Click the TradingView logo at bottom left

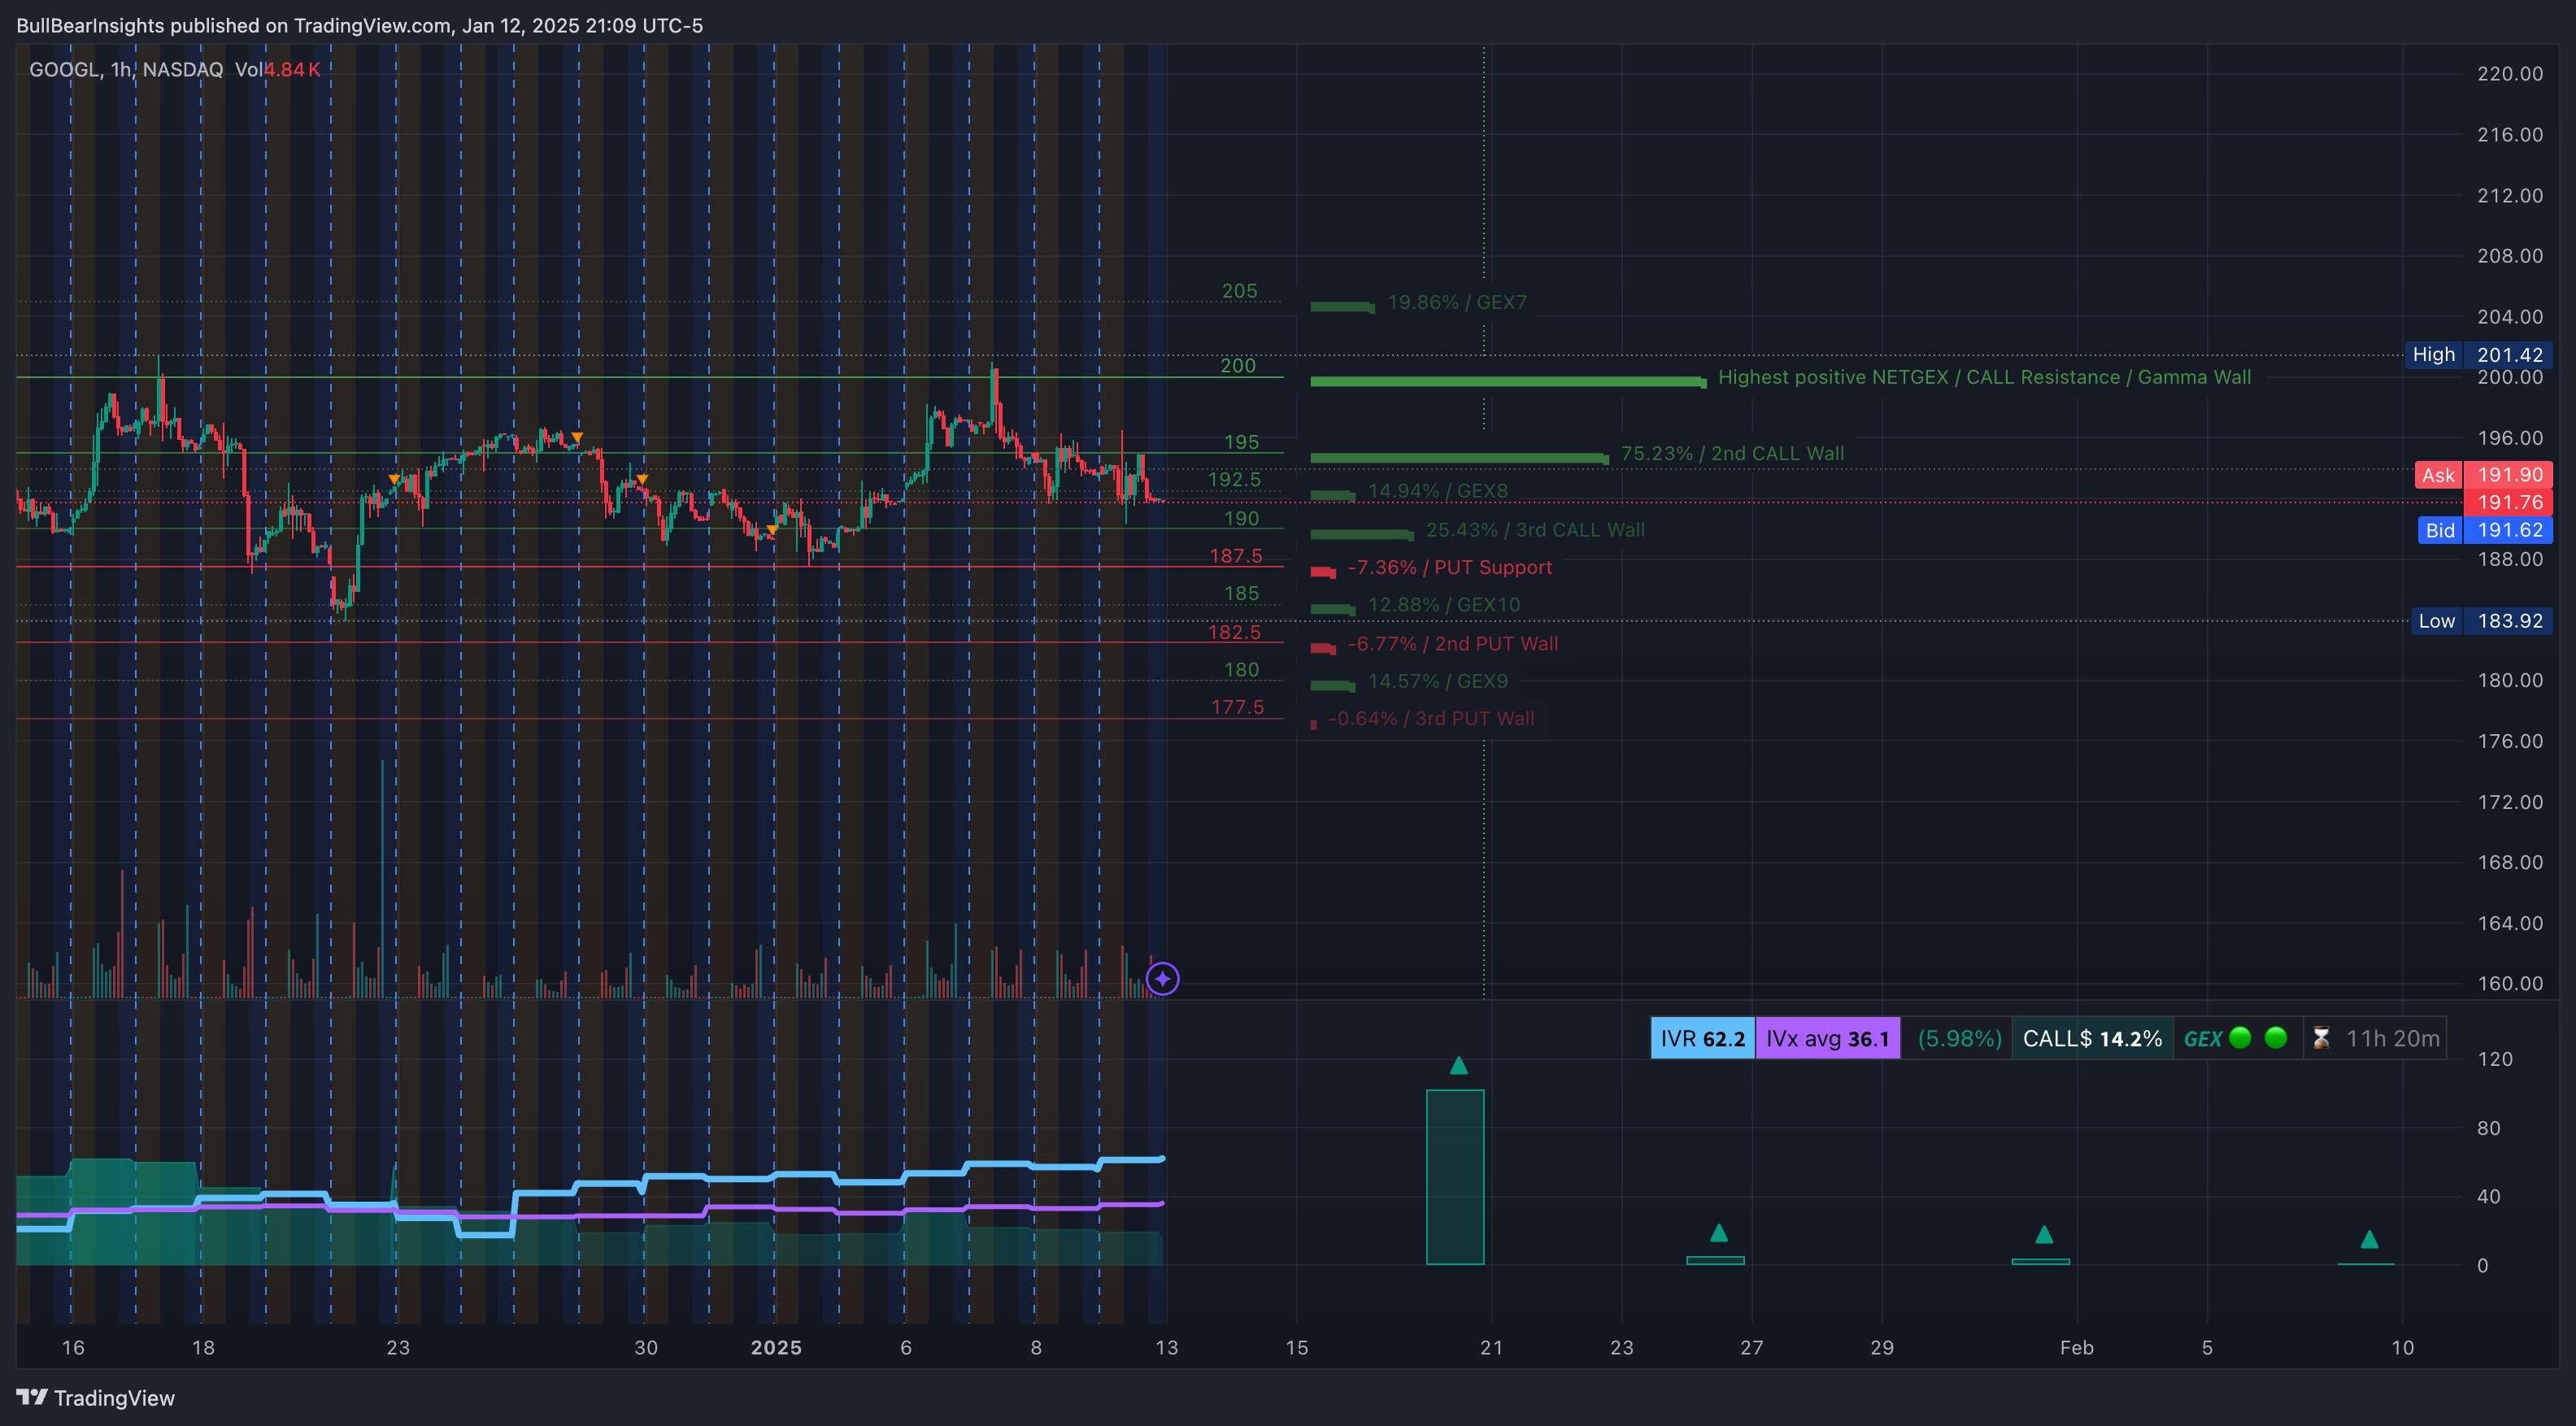(96, 1397)
